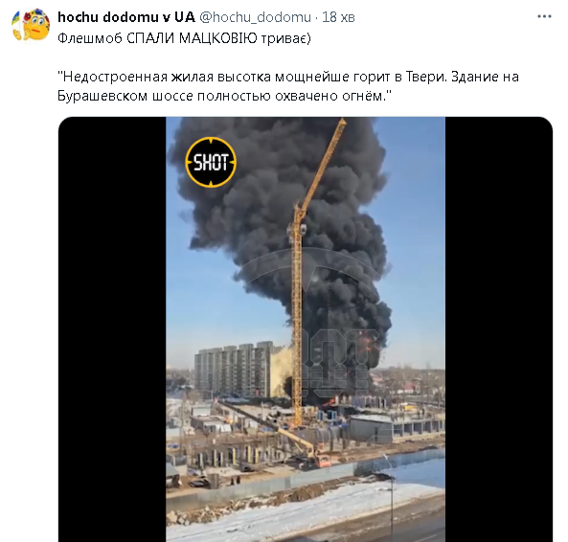568x542 pixels.
Task: Click the SHOT logo watermark on the video
Action: pos(211,162)
